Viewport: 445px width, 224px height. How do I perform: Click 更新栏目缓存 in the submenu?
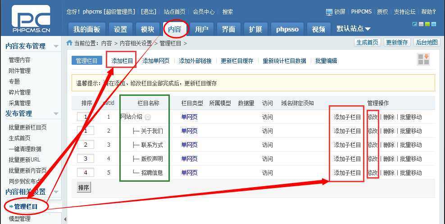(x=237, y=61)
